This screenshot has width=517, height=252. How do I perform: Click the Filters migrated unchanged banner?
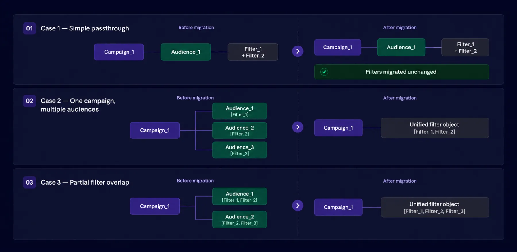(402, 72)
